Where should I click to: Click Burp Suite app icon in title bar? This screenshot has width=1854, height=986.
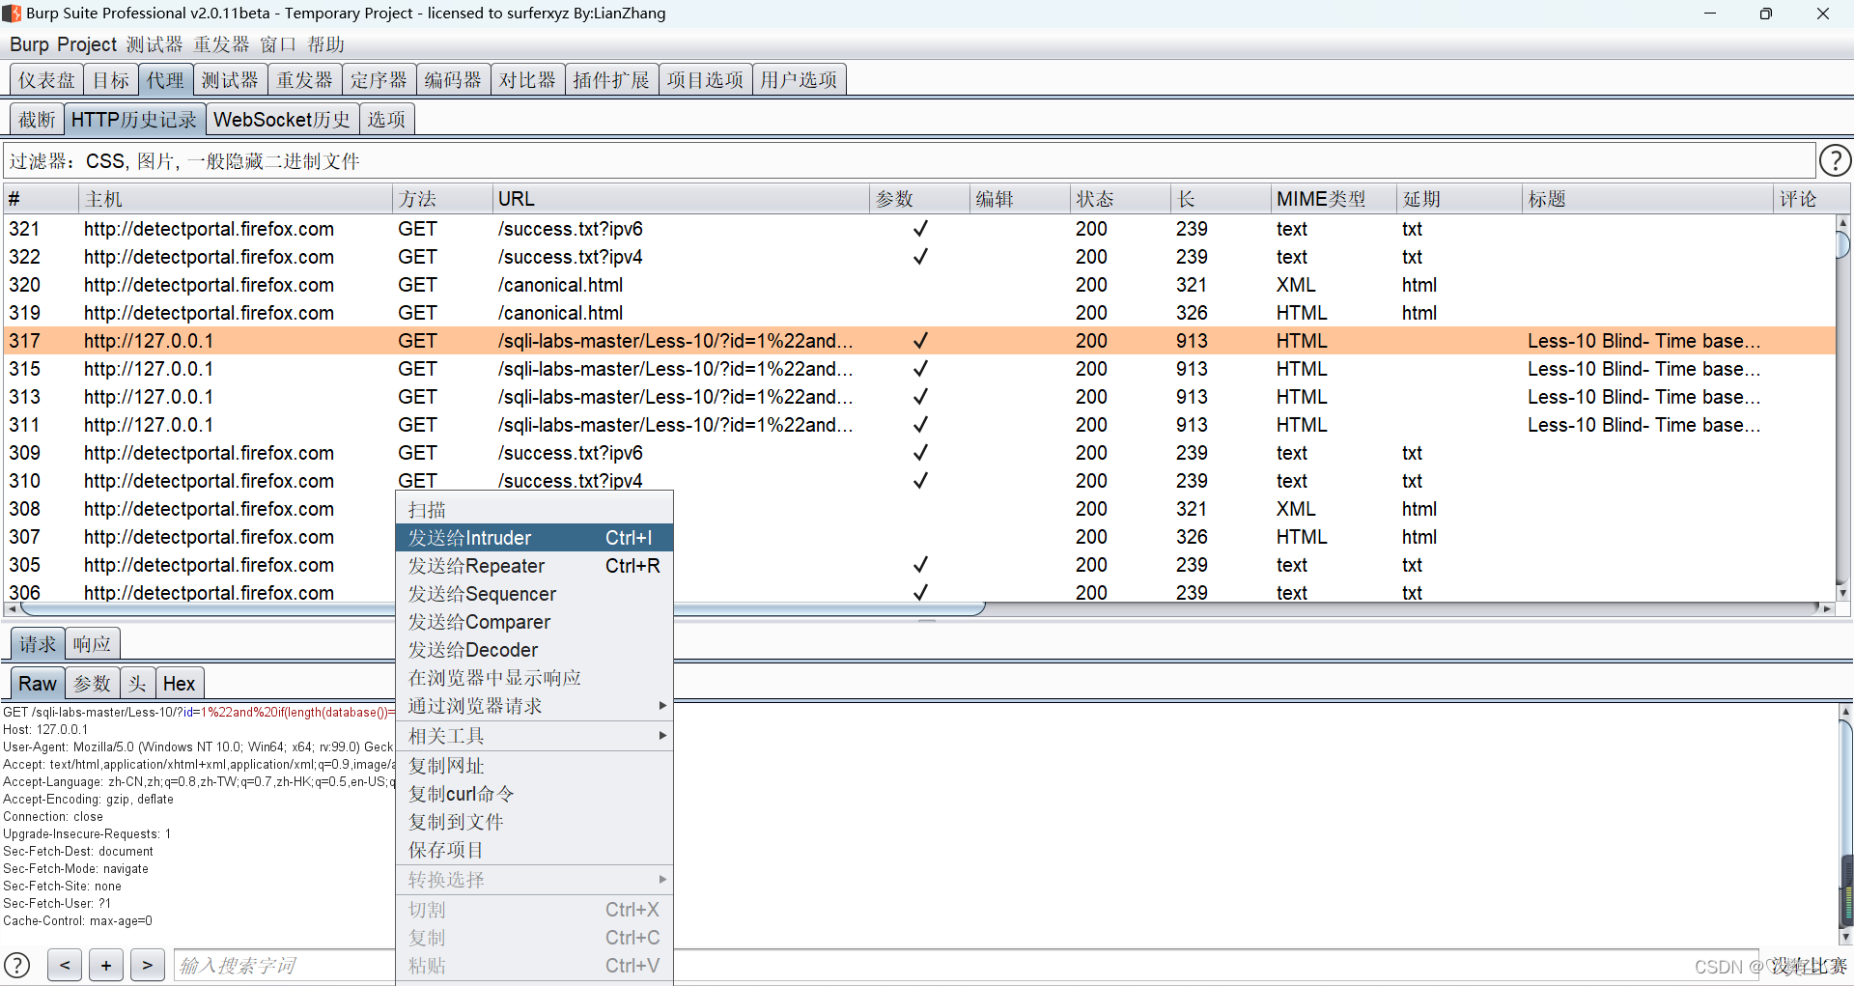pyautogui.click(x=12, y=14)
